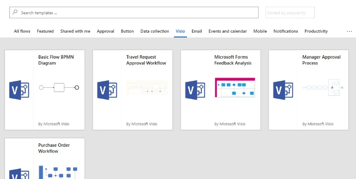Click the search magnifier icon

point(15,13)
